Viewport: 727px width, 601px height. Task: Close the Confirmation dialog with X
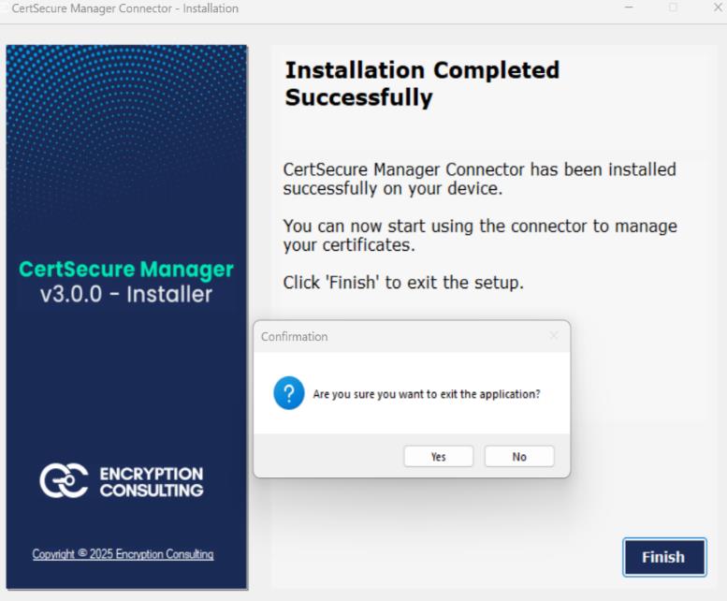554,336
